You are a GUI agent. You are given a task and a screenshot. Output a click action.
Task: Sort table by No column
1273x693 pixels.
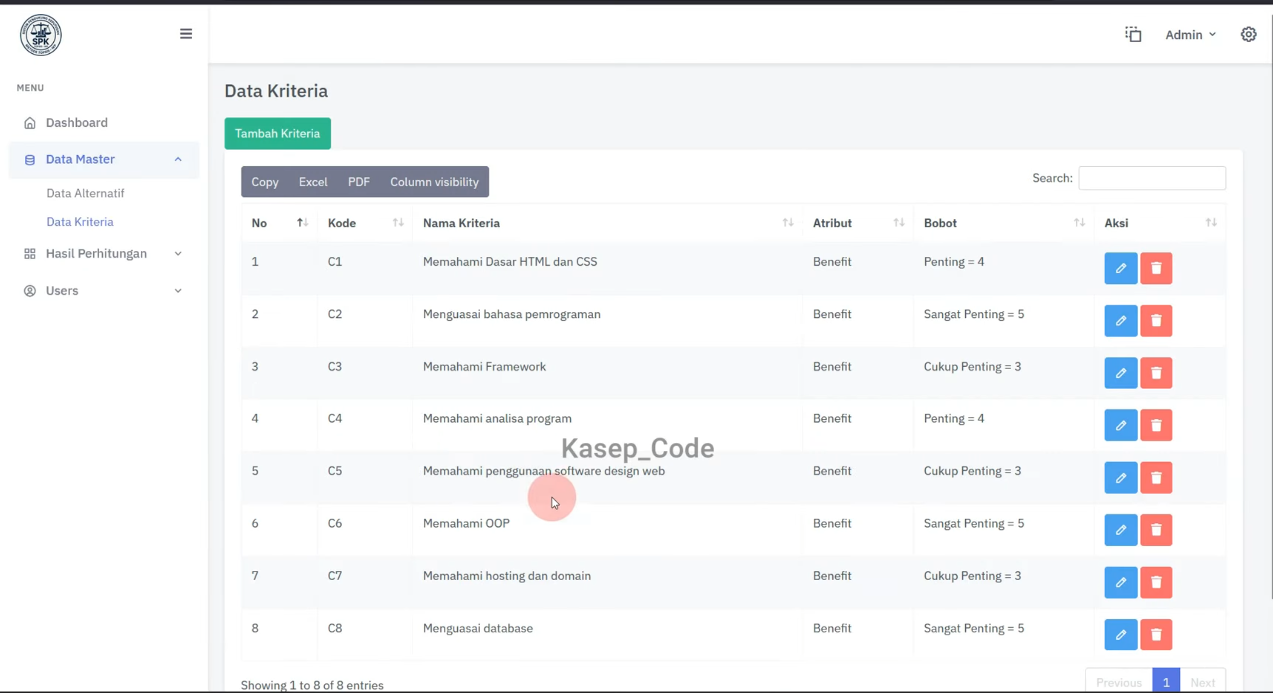click(279, 223)
